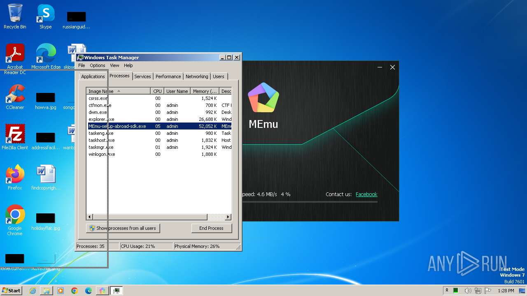This screenshot has height=296, width=527.
Task: Click the MEmu logo in installer
Action: 263,97
